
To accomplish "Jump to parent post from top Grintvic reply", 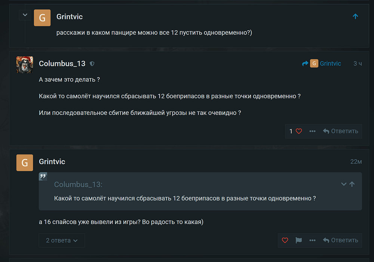I will (x=355, y=16).
